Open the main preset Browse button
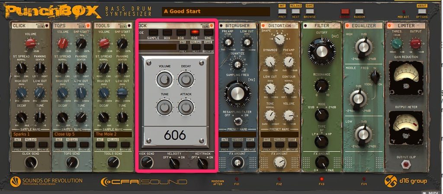 pyautogui.click(x=309, y=12)
